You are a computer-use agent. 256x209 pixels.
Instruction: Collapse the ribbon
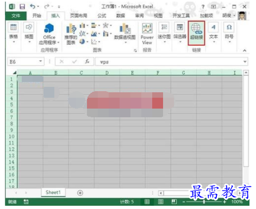click(245, 50)
